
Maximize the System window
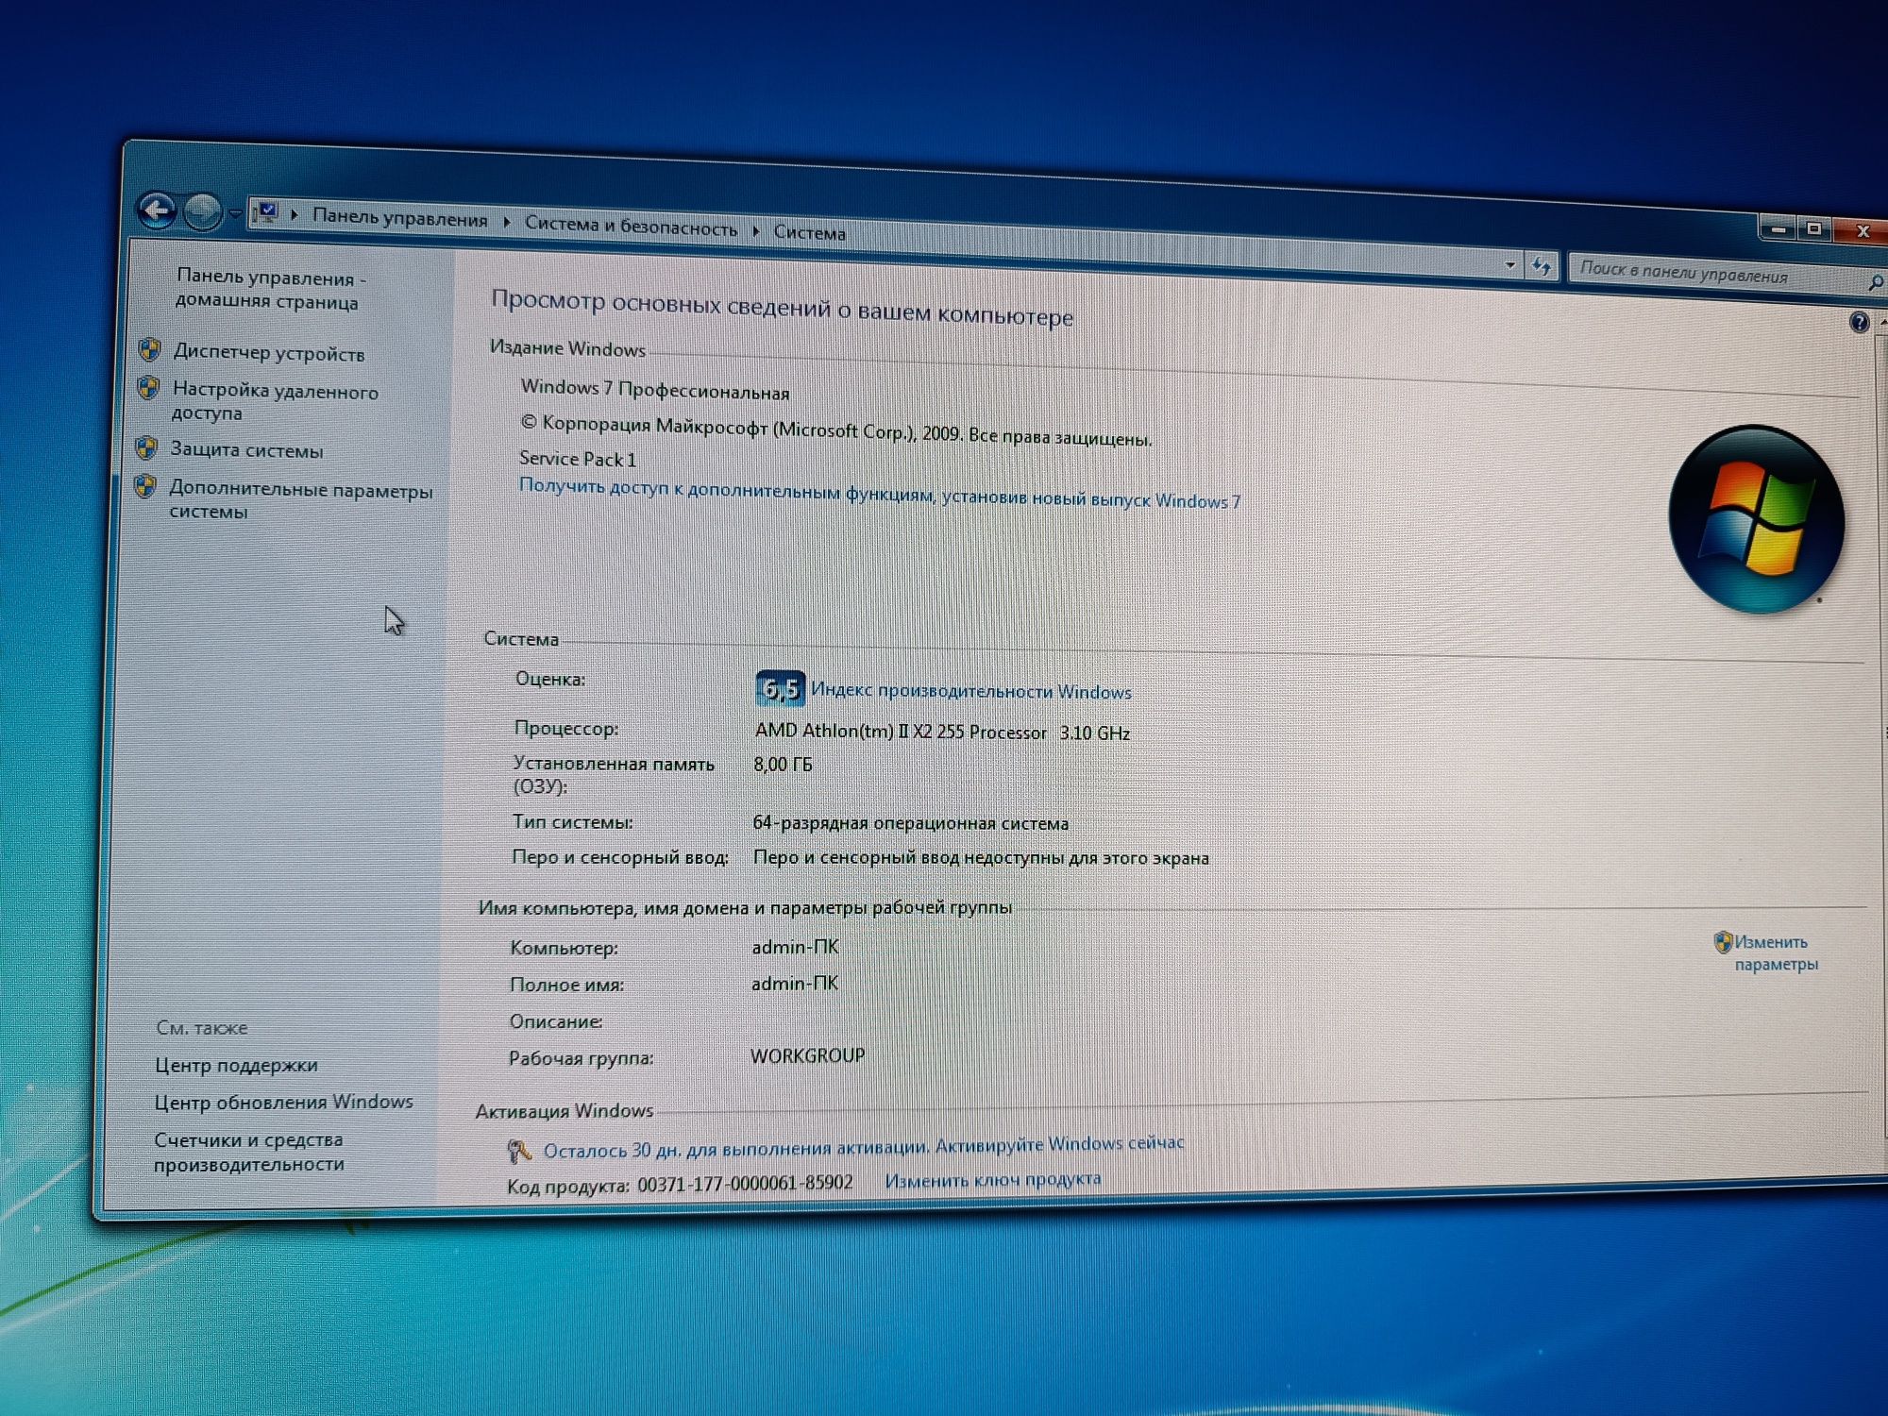pos(1813,228)
